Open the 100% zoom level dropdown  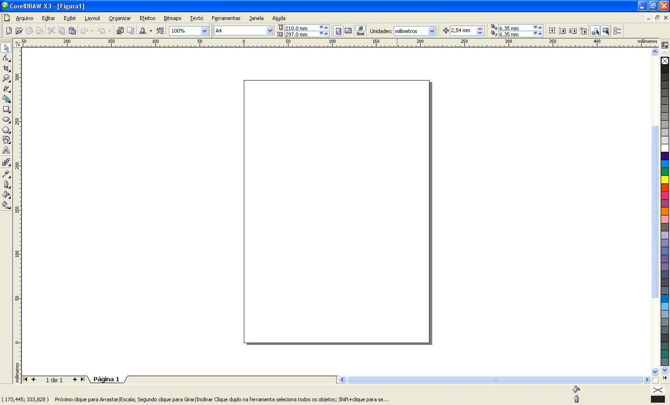pyautogui.click(x=204, y=31)
